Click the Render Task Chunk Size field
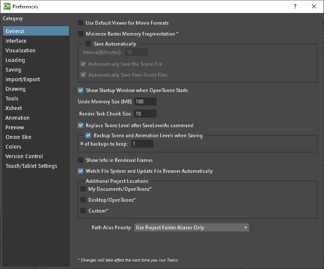 [145, 114]
